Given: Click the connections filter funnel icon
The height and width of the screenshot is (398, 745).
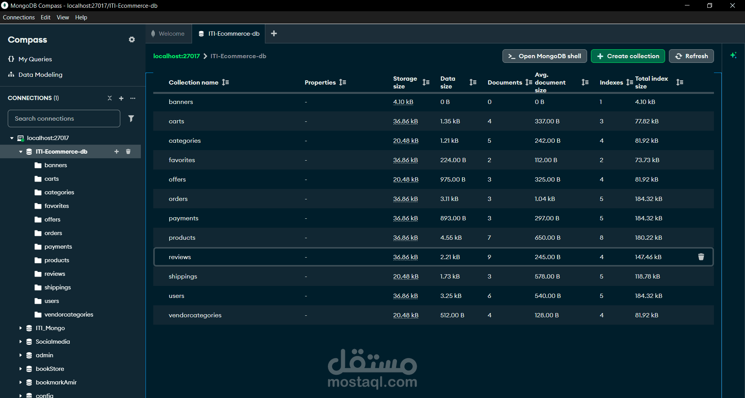Looking at the screenshot, I should coord(131,118).
